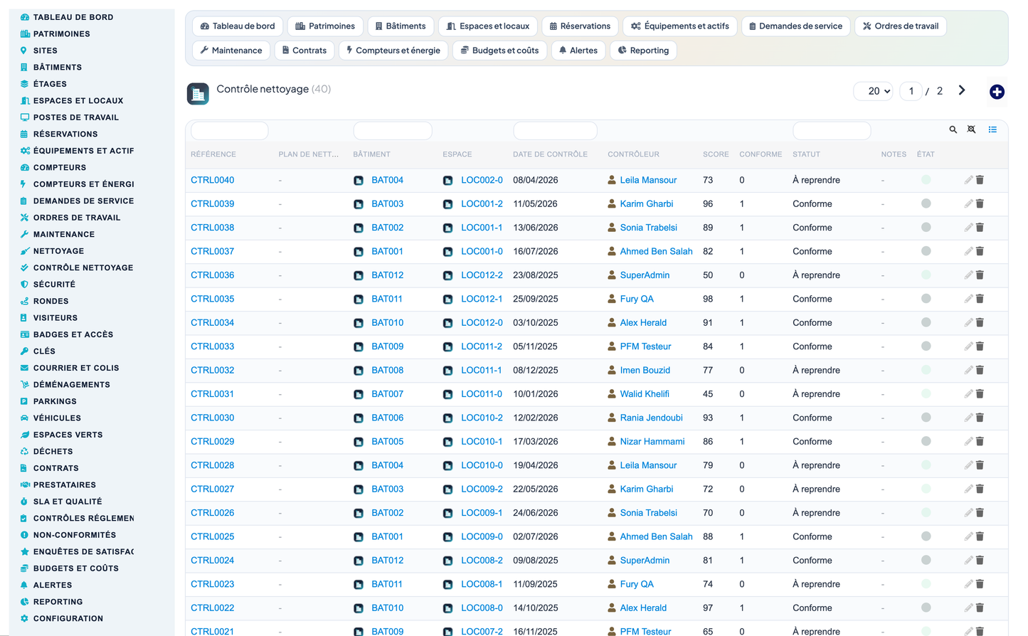Edit row CTRL0022 via pencil icon
The image size is (1028, 636).
(968, 608)
